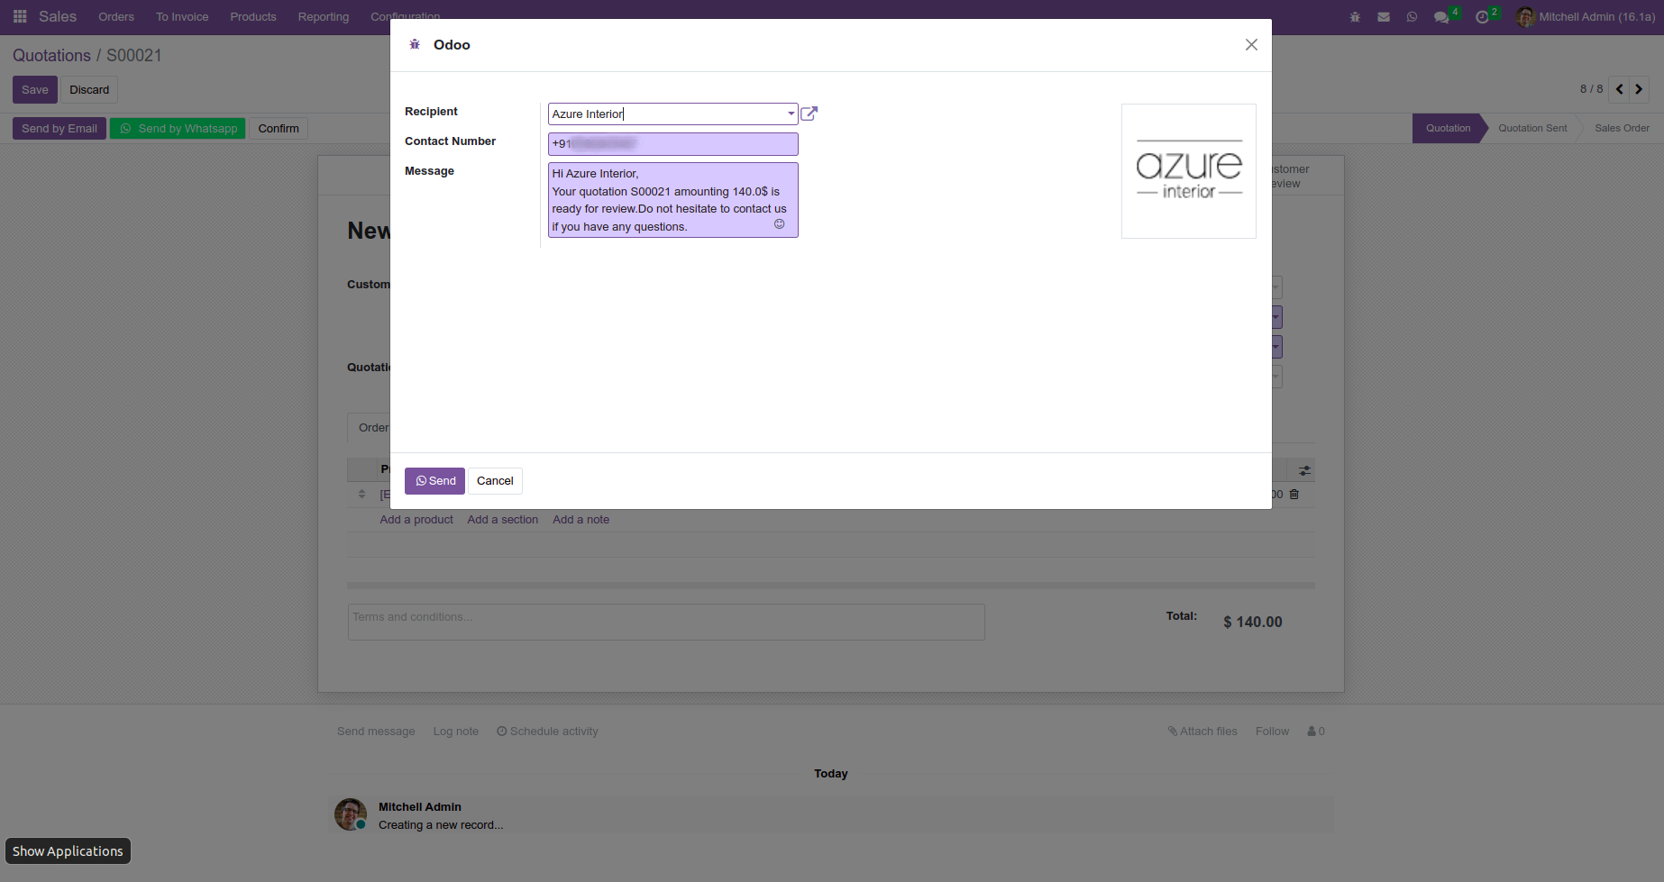The width and height of the screenshot is (1664, 882).
Task: Click the total amount $ 140.00
Action: pos(1252,622)
